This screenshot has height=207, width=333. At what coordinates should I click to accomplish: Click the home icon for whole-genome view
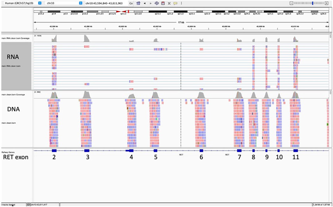pyautogui.click(x=138, y=3)
